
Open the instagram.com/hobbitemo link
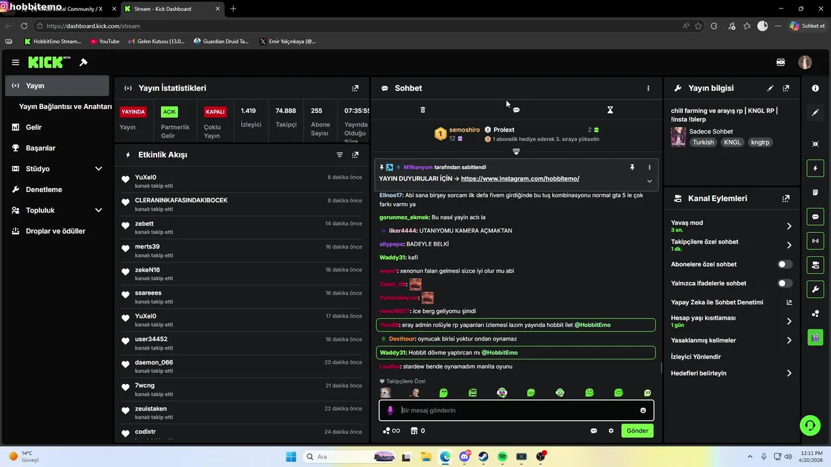520,178
